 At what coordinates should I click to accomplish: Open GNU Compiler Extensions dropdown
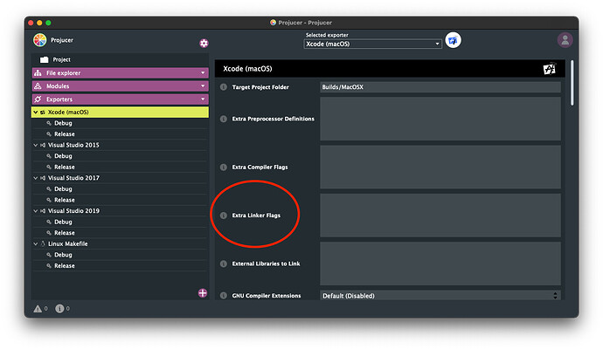(x=440, y=296)
